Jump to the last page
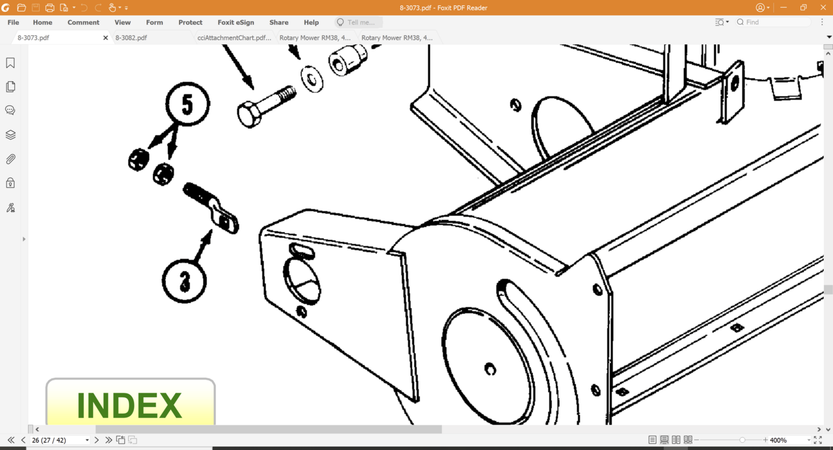This screenshot has width=833, height=450. (109, 440)
